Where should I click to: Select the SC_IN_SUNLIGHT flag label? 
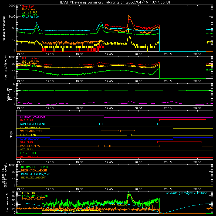tap(31, 127)
